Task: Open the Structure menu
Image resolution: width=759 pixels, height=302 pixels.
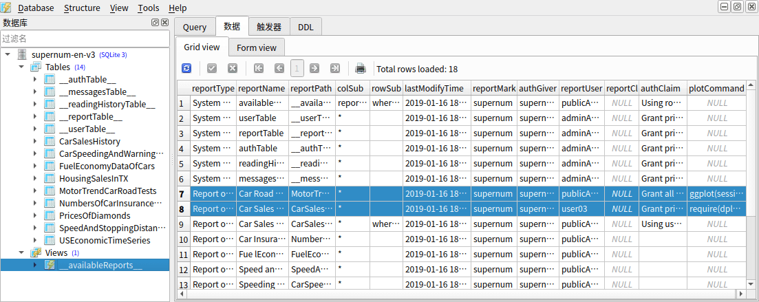Action: click(x=82, y=8)
